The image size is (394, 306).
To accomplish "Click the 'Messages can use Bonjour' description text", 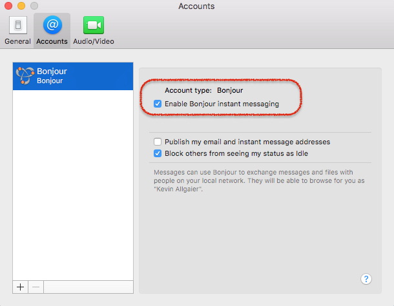I will click(x=259, y=180).
